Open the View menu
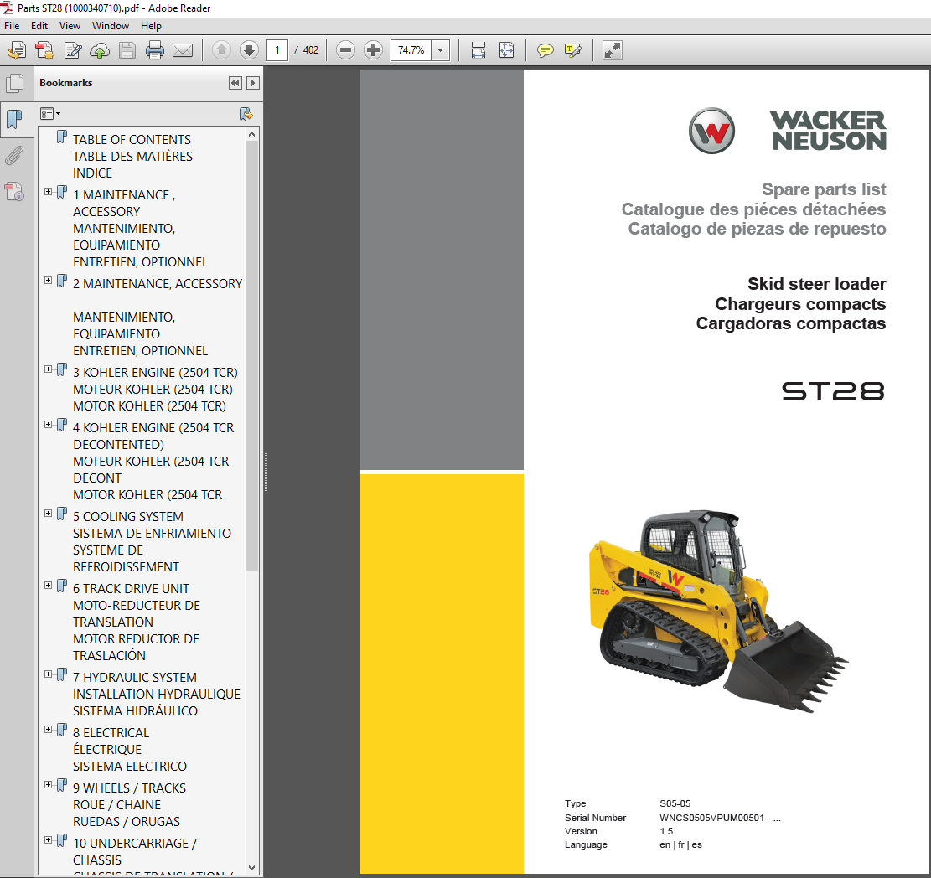Screen dimensions: 931x878 pyautogui.click(x=70, y=26)
